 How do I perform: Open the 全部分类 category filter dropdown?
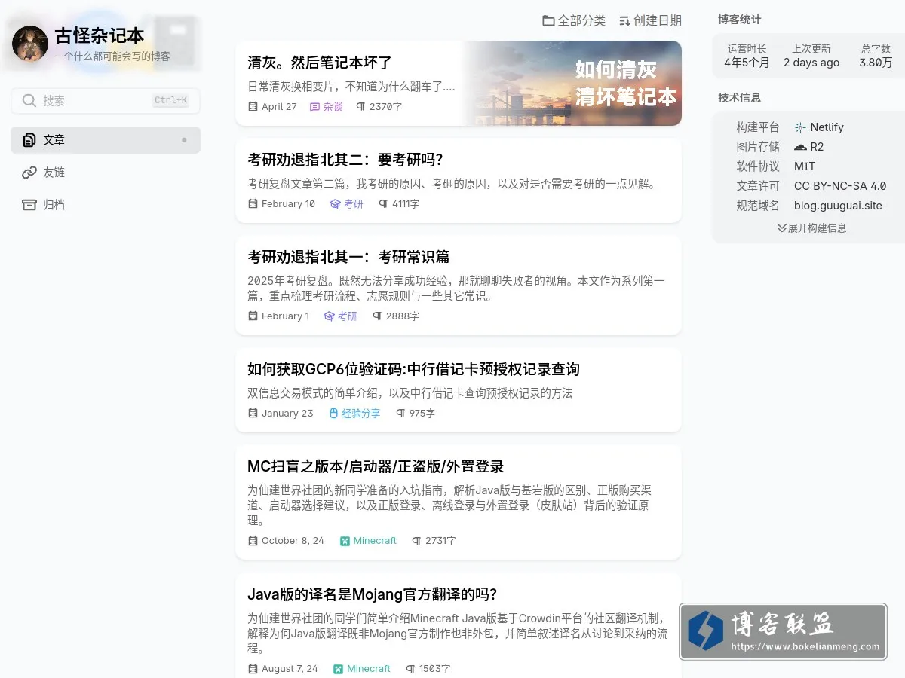(574, 21)
